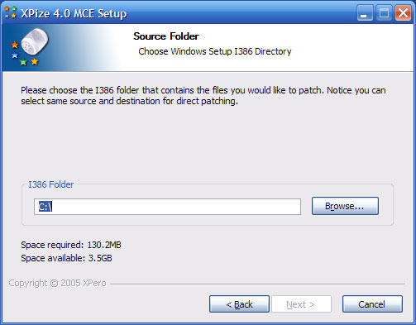This screenshot has width=416, height=325.
Task: Go to previous step with Back button
Action: [239, 304]
